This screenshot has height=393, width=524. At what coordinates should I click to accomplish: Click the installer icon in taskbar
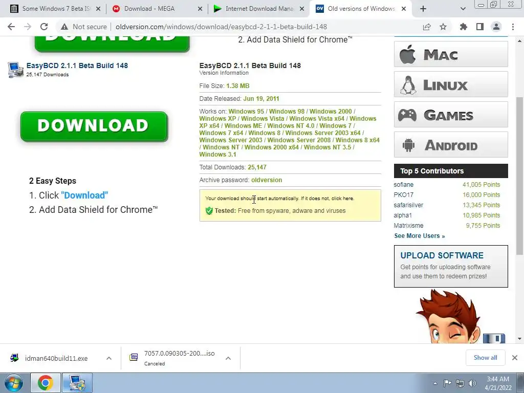coord(77,383)
